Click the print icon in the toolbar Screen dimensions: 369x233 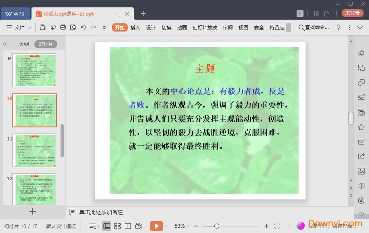point(63,27)
